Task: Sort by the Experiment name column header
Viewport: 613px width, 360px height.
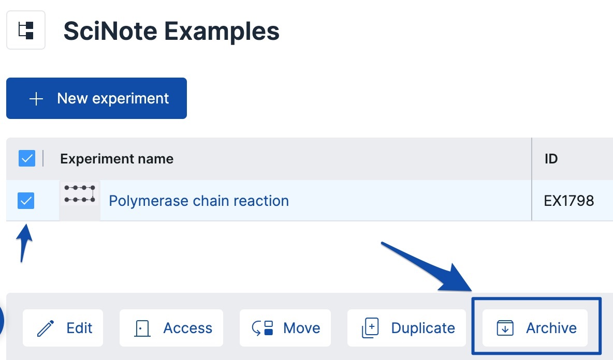Action: pos(116,158)
